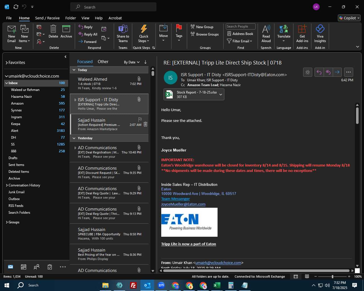
Task: Open Tags dropdown
Action: 179,33
